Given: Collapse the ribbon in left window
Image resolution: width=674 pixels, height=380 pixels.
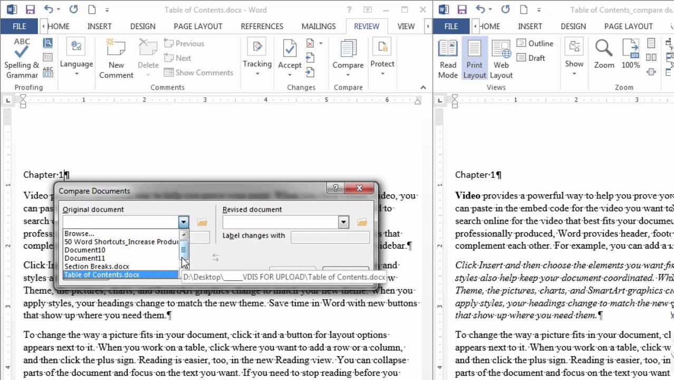Looking at the screenshot, I should coord(423,88).
